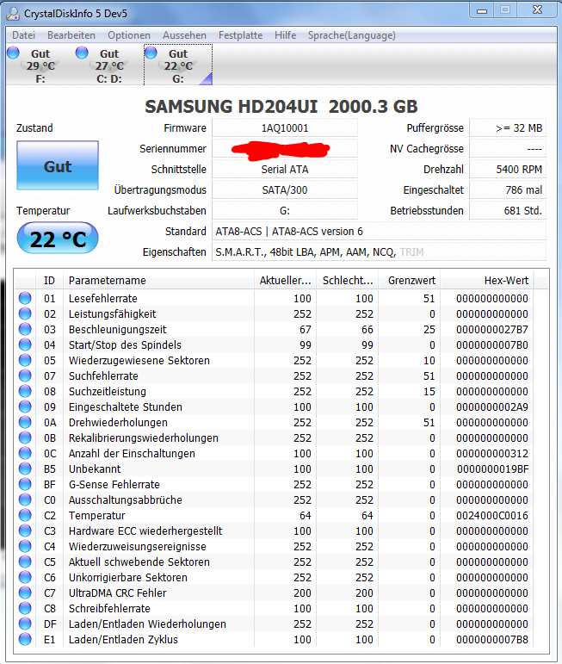The height and width of the screenshot is (664, 562).
Task: Click the ID column header
Action: [x=49, y=281]
